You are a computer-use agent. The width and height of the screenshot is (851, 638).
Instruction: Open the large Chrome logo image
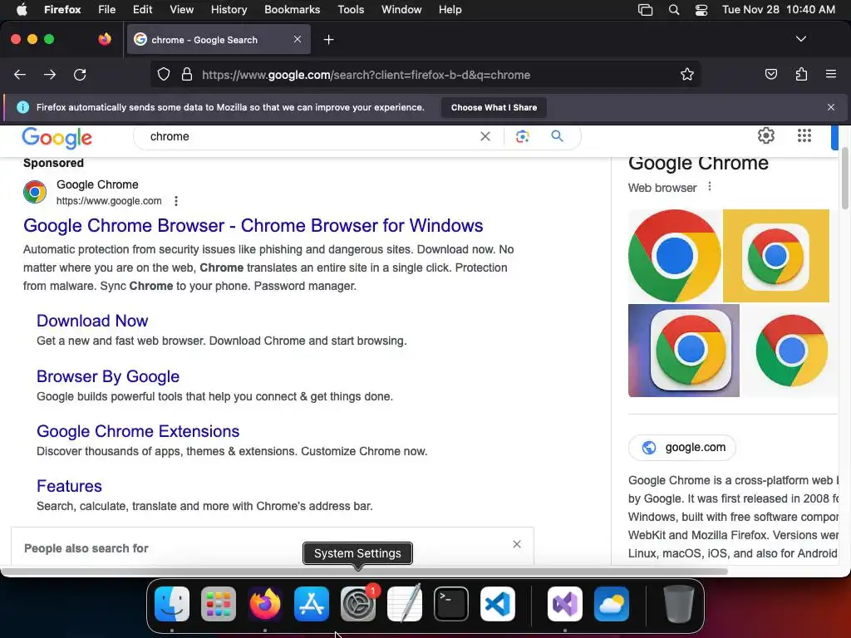(675, 256)
